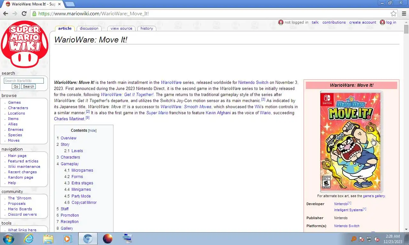409x245 pixels.
Task: Open the Intelligent Systems developer link
Action: coord(348,210)
